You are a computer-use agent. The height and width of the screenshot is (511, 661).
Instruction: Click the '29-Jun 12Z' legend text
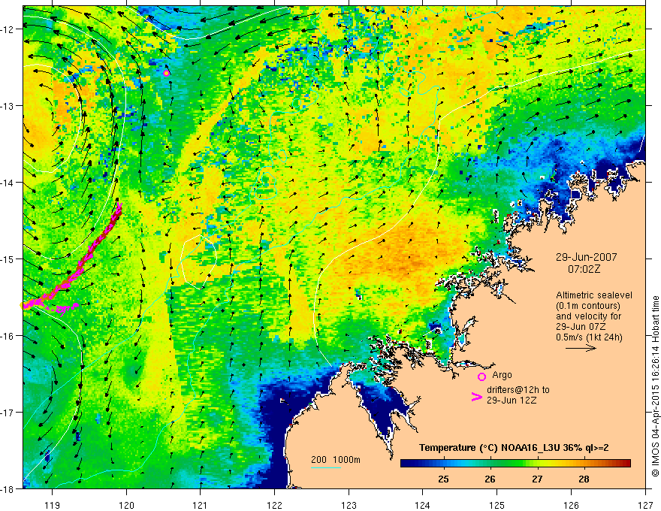pos(512,400)
